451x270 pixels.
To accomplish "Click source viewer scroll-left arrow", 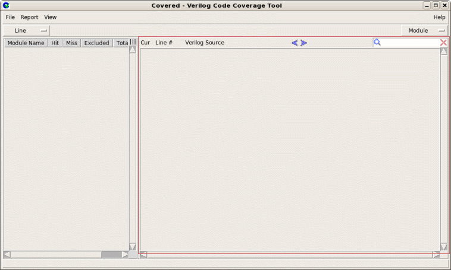I will click(143, 255).
